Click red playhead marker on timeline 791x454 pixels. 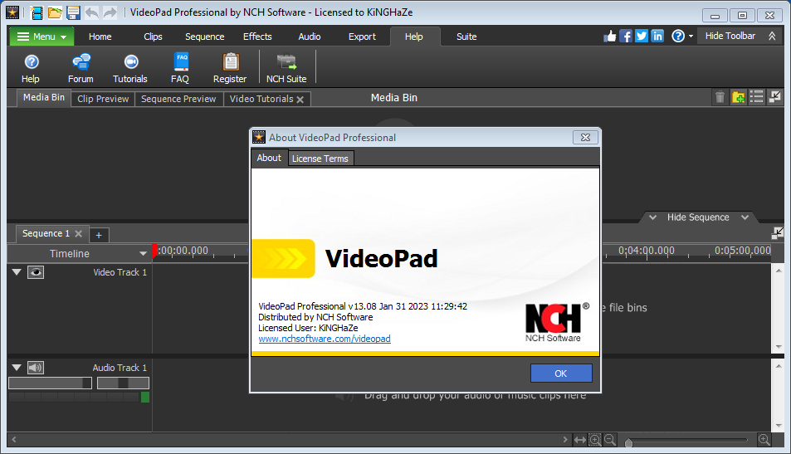click(x=154, y=251)
